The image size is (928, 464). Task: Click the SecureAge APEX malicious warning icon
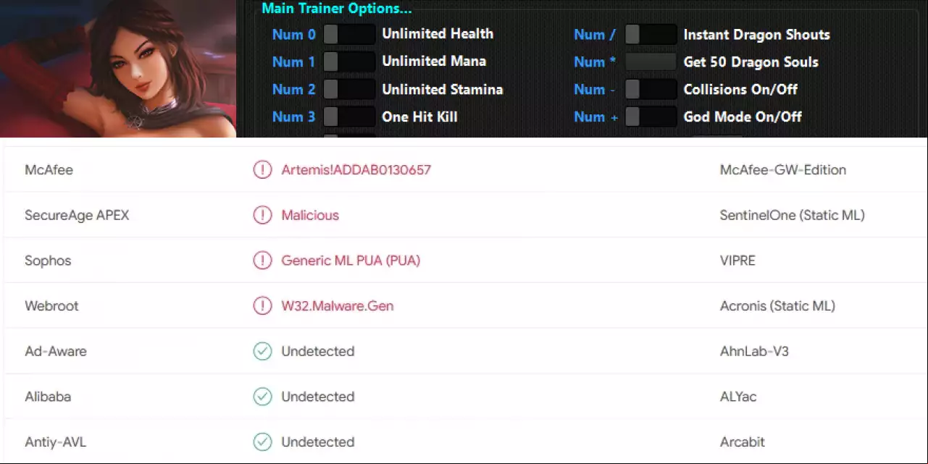click(x=262, y=215)
